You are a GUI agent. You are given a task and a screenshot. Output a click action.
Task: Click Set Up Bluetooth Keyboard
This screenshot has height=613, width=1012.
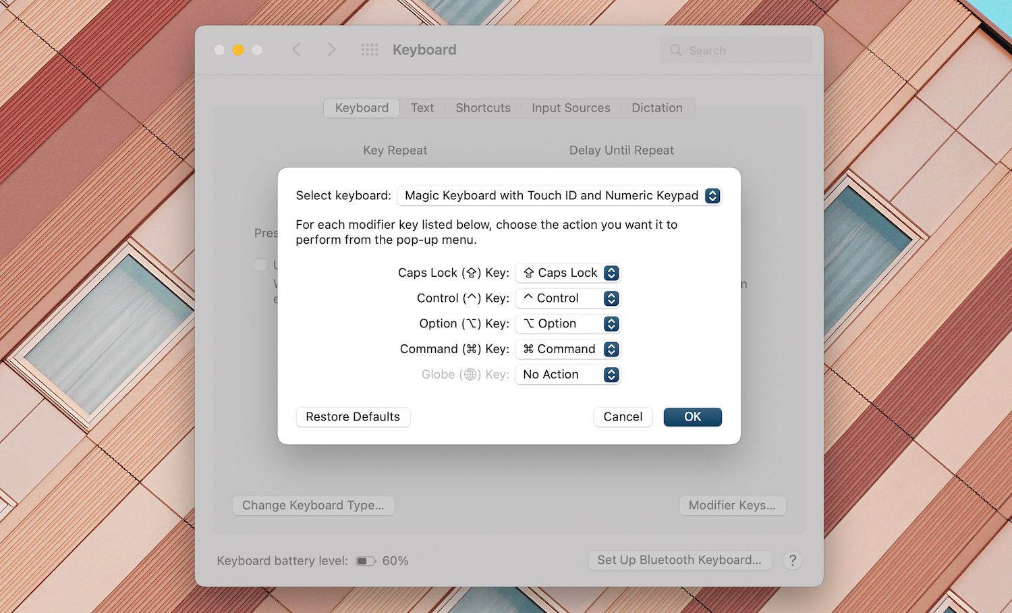click(x=679, y=560)
